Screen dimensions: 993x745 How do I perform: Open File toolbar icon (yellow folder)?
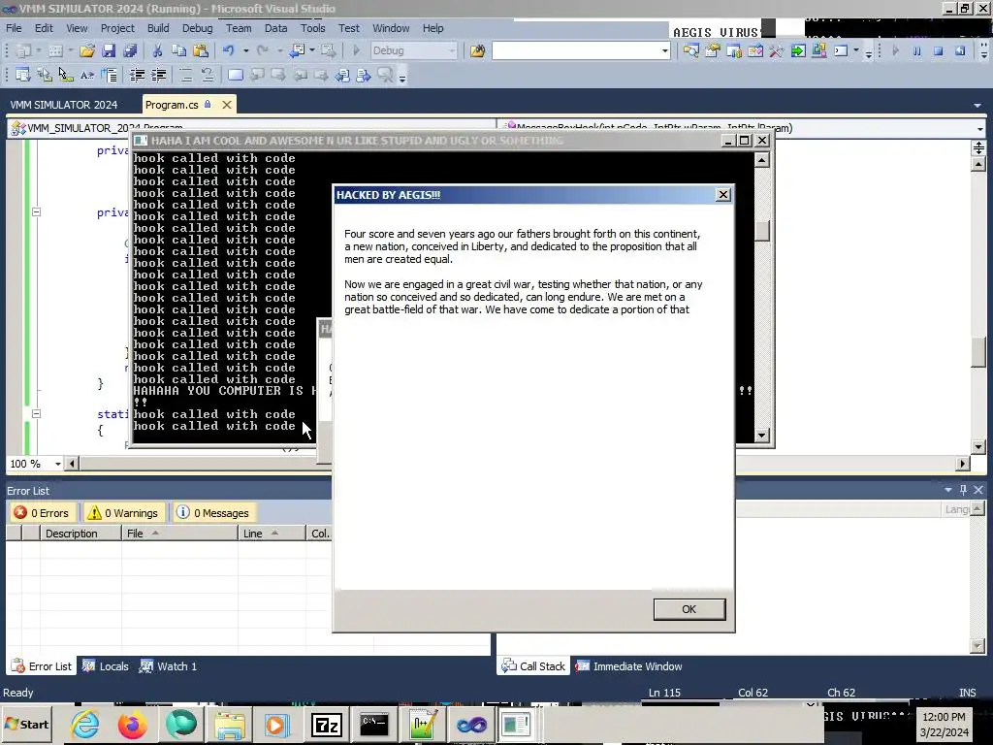pyautogui.click(x=87, y=50)
